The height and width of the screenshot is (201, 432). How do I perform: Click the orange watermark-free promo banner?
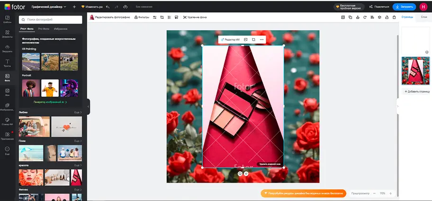click(303, 193)
